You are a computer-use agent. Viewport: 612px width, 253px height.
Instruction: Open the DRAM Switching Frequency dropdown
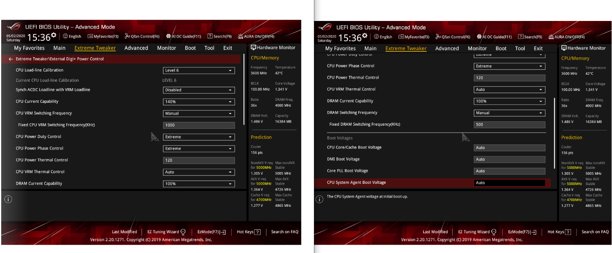click(510, 113)
